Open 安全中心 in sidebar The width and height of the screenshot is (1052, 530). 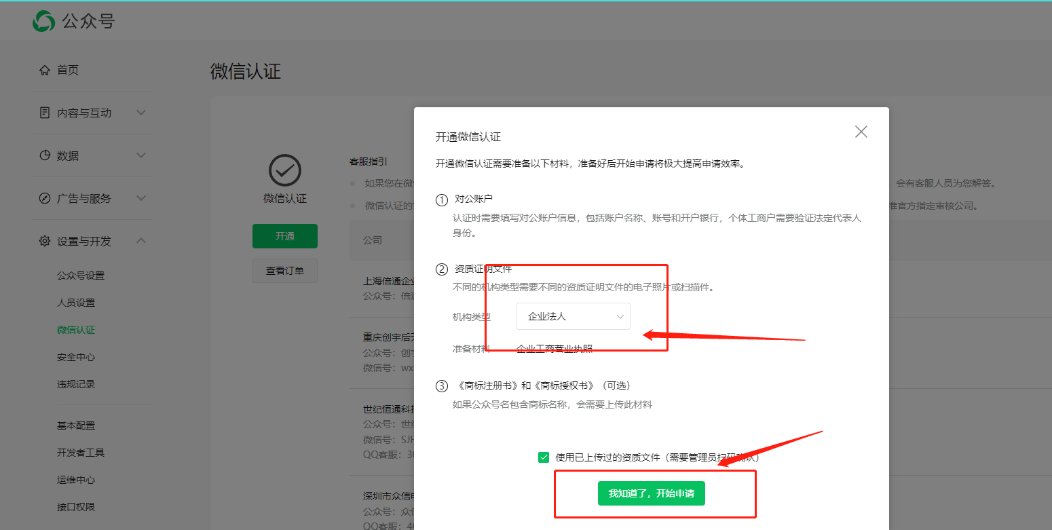coord(76,357)
